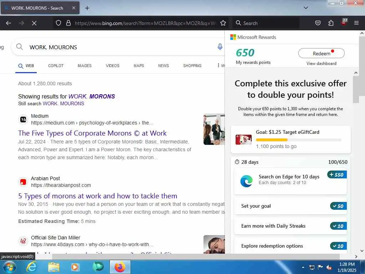
Task: Open Search on Edge for 10 days offer
Action: [x=290, y=181]
